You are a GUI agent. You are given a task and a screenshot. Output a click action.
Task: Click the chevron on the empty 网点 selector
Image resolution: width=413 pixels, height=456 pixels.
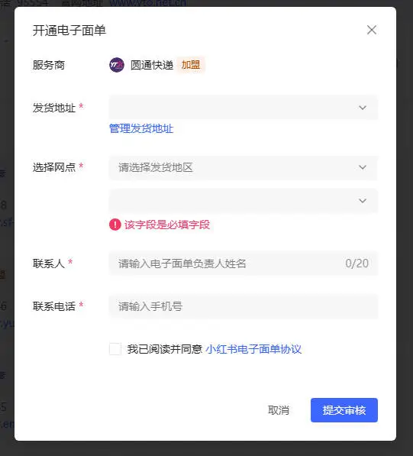[x=363, y=201]
